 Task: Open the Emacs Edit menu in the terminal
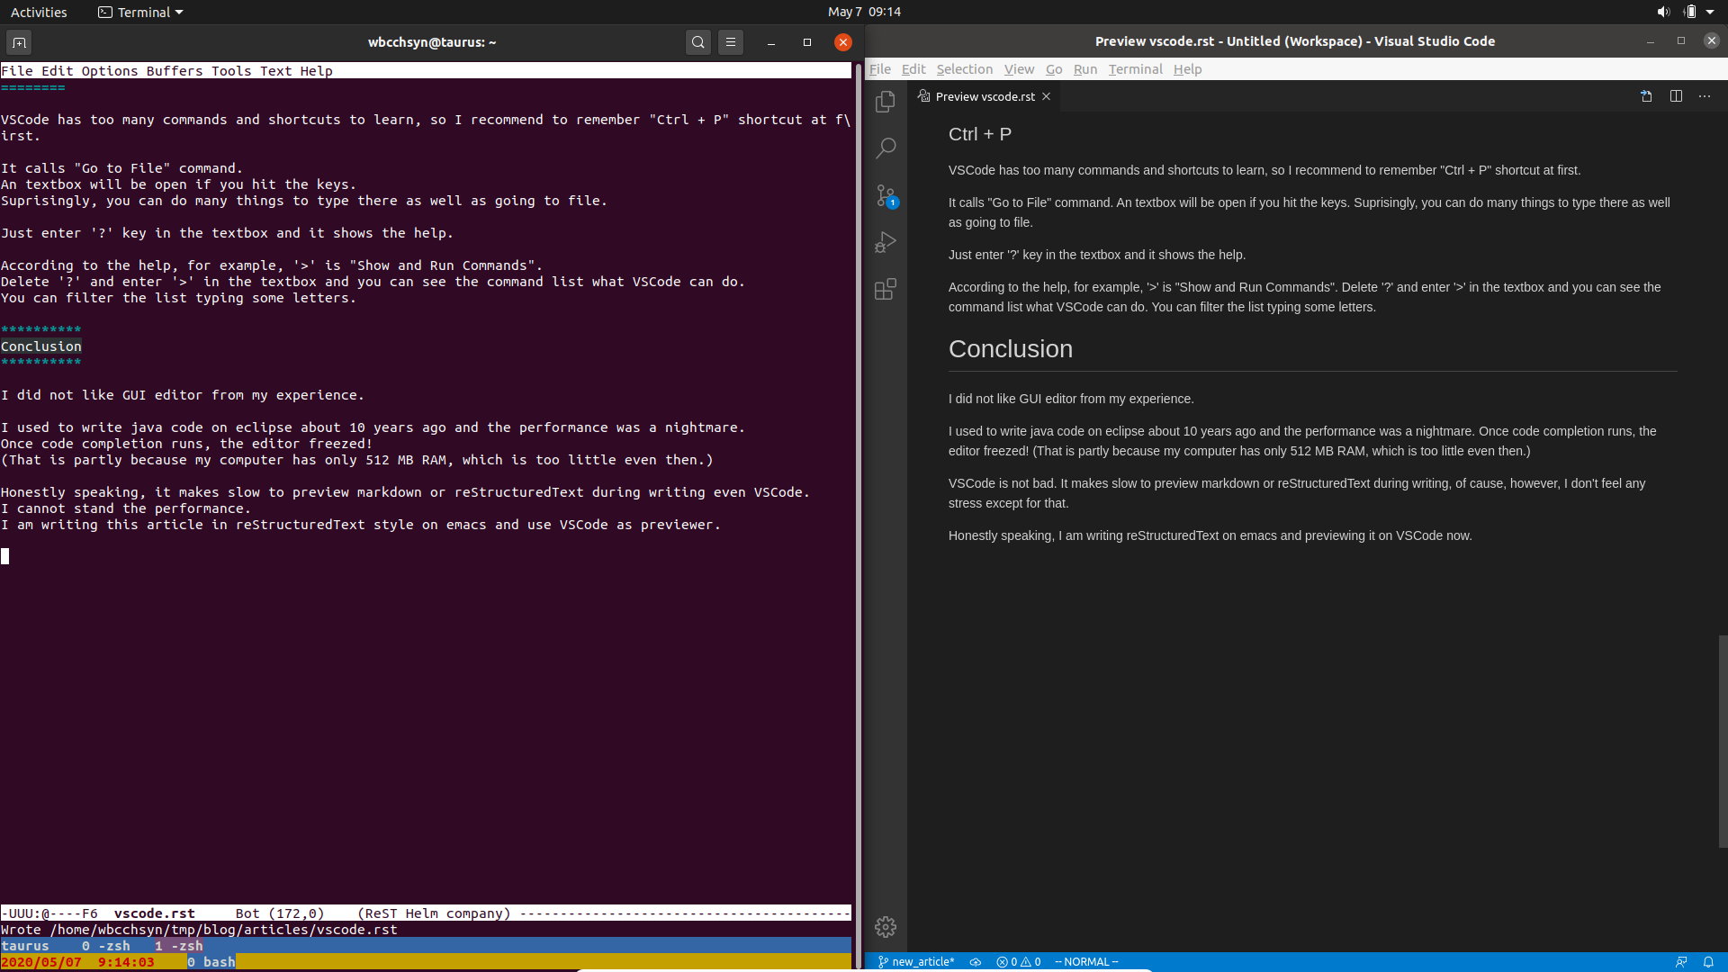tap(58, 71)
